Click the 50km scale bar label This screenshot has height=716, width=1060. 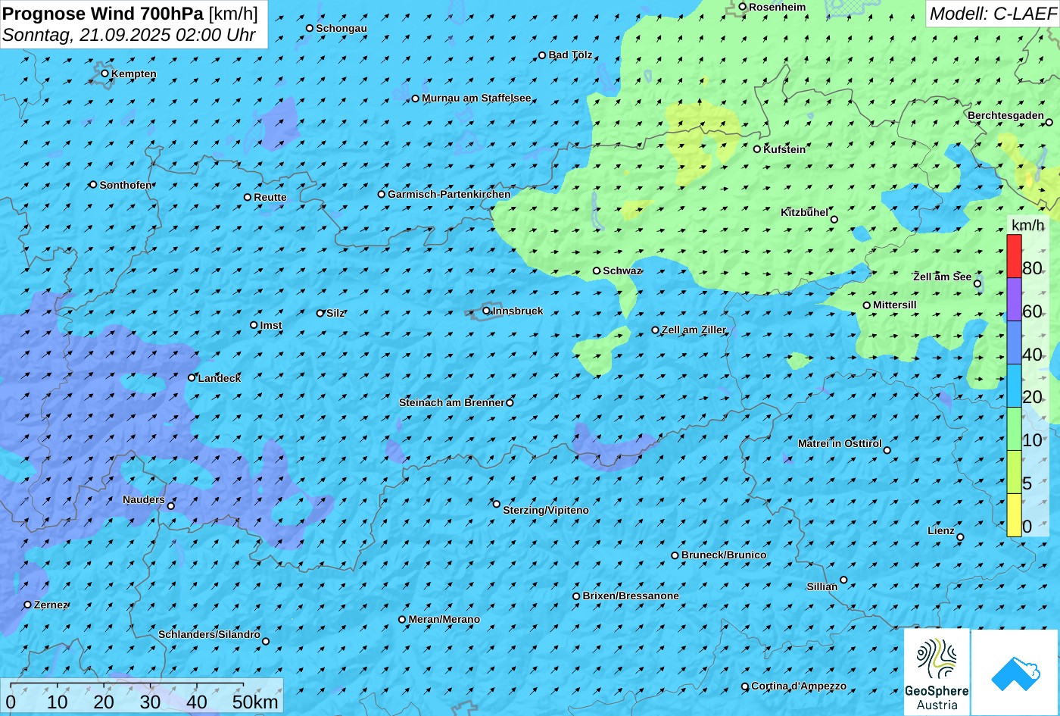[x=255, y=702]
